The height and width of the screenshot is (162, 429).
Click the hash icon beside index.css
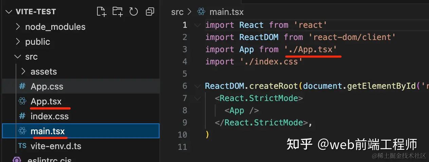point(22,116)
